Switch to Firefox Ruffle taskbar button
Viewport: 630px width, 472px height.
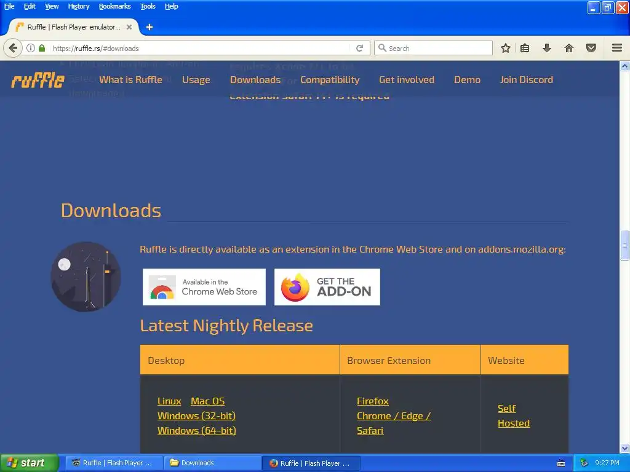311,463
